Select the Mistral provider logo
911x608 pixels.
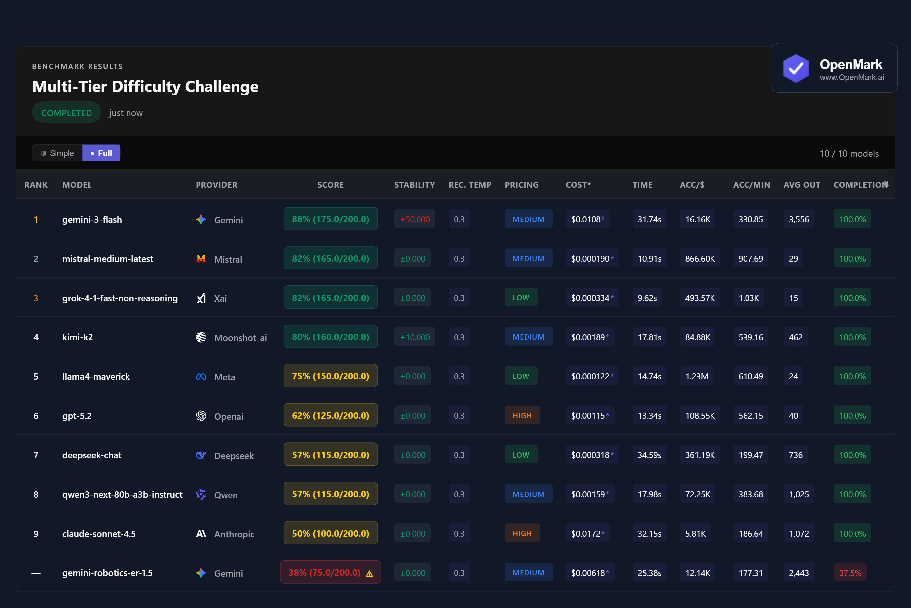pos(201,259)
